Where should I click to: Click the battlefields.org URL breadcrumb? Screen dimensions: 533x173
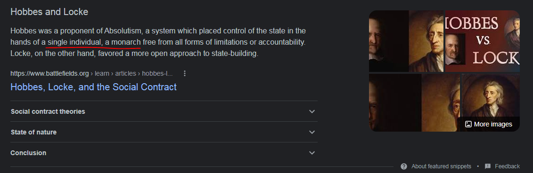click(92, 73)
